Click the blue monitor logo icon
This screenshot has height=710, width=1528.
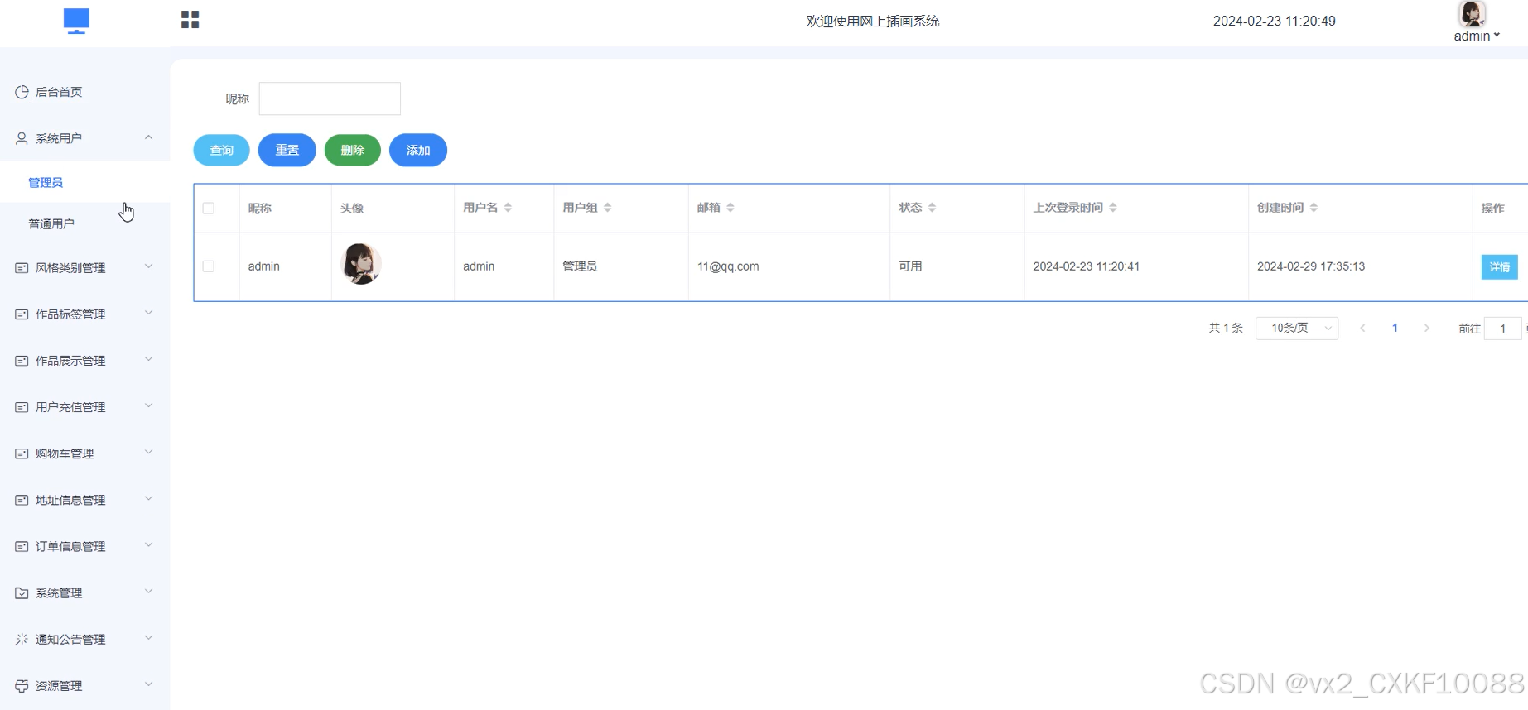pos(76,21)
